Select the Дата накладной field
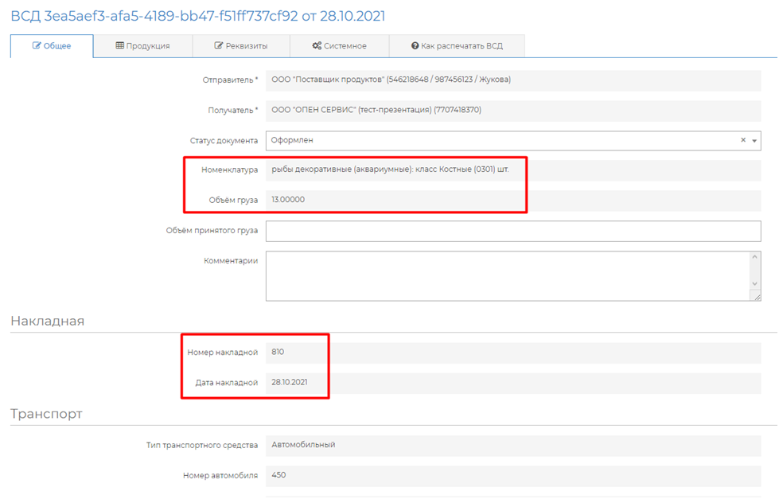Screen dimensions: 779x499 [x=513, y=383]
